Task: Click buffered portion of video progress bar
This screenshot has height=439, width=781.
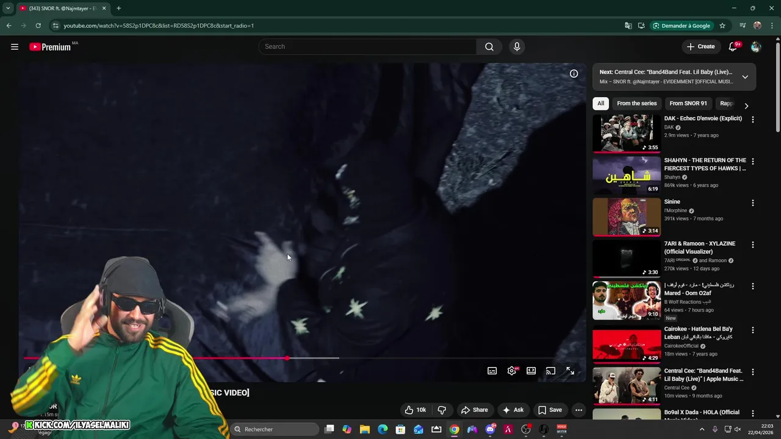Action: point(314,358)
